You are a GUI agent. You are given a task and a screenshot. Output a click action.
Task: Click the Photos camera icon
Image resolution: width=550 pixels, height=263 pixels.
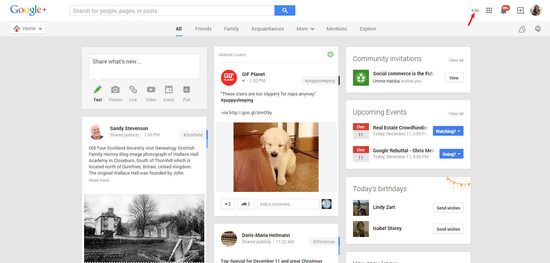(x=115, y=90)
